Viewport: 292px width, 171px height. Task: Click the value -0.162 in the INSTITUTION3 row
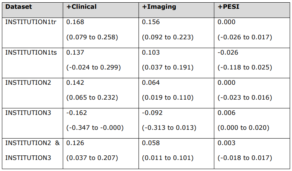(x=76, y=113)
